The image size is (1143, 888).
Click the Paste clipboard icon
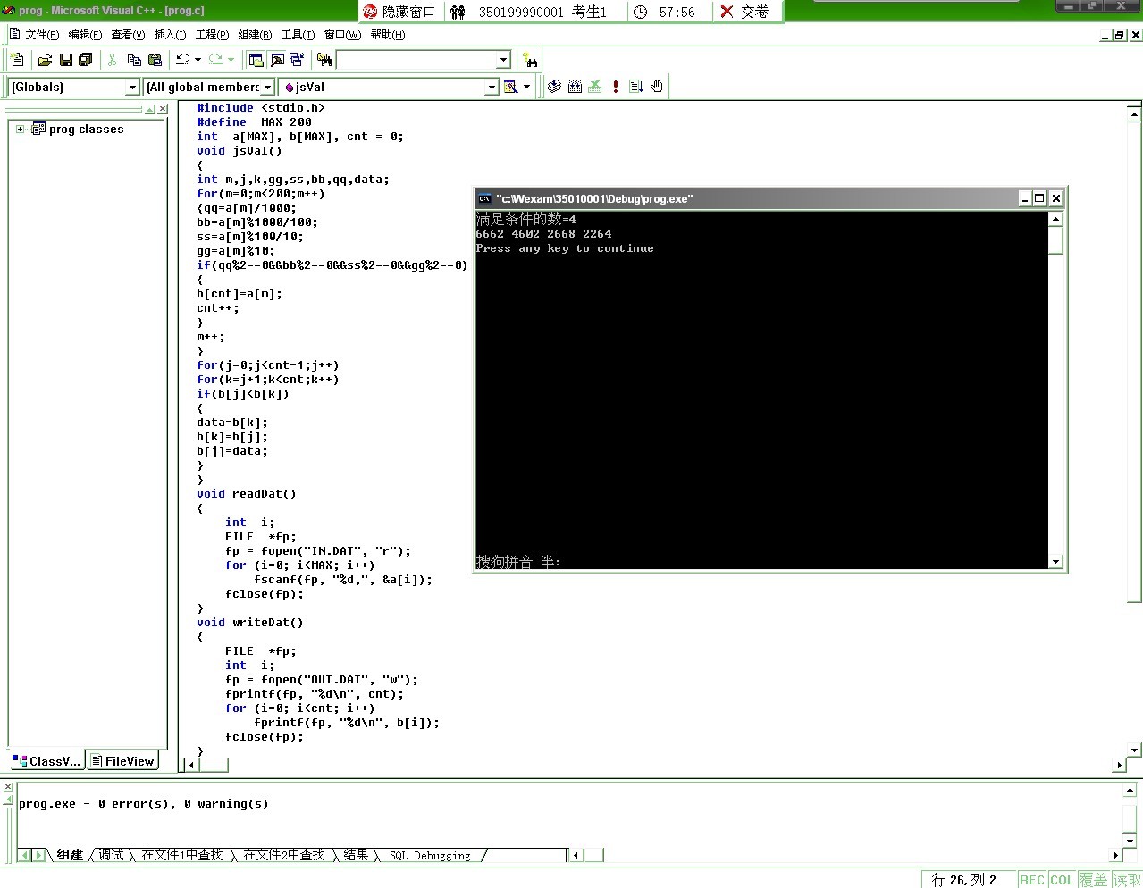coord(155,60)
